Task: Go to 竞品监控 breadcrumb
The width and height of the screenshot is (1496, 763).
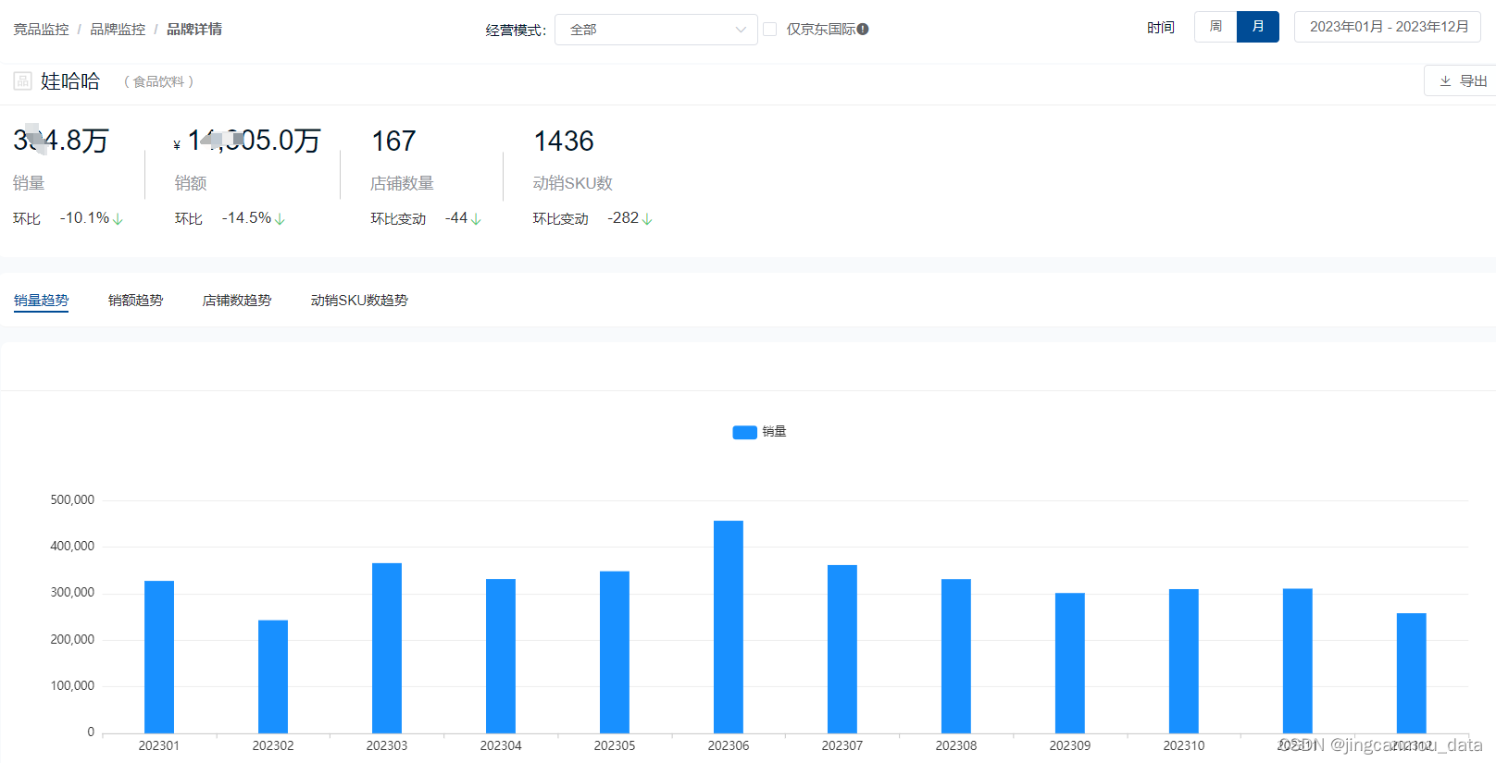Action: (x=42, y=30)
